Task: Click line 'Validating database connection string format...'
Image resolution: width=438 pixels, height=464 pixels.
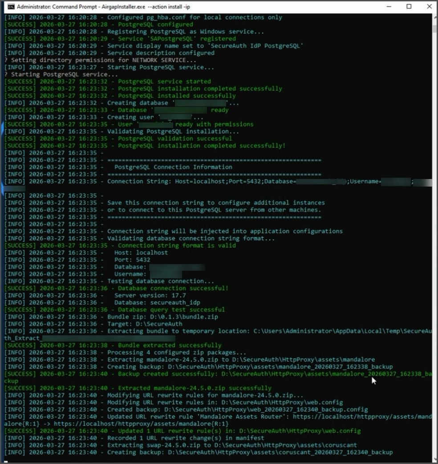Action: coord(140,238)
